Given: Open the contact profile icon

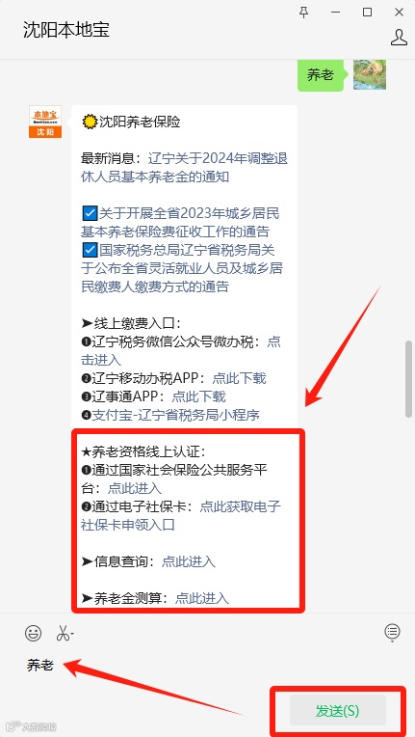Looking at the screenshot, I should click(x=399, y=38).
